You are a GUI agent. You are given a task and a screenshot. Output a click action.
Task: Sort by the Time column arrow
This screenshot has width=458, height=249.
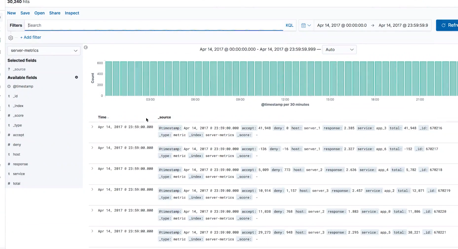tap(108, 118)
